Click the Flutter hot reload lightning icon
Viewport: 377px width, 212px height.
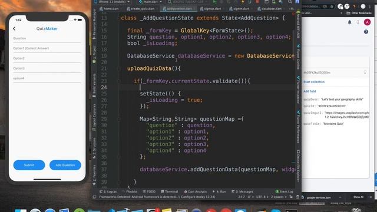(243, 2)
